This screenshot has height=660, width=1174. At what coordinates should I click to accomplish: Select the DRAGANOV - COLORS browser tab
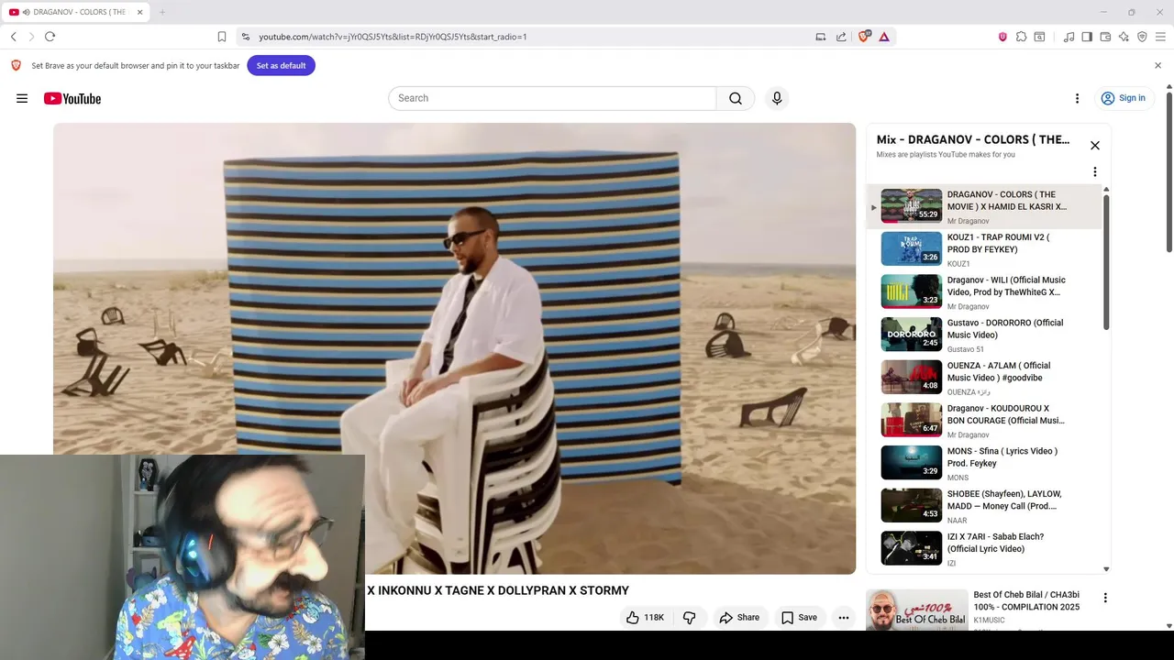click(77, 12)
